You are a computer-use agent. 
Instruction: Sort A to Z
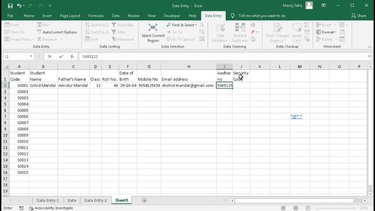click(97, 25)
